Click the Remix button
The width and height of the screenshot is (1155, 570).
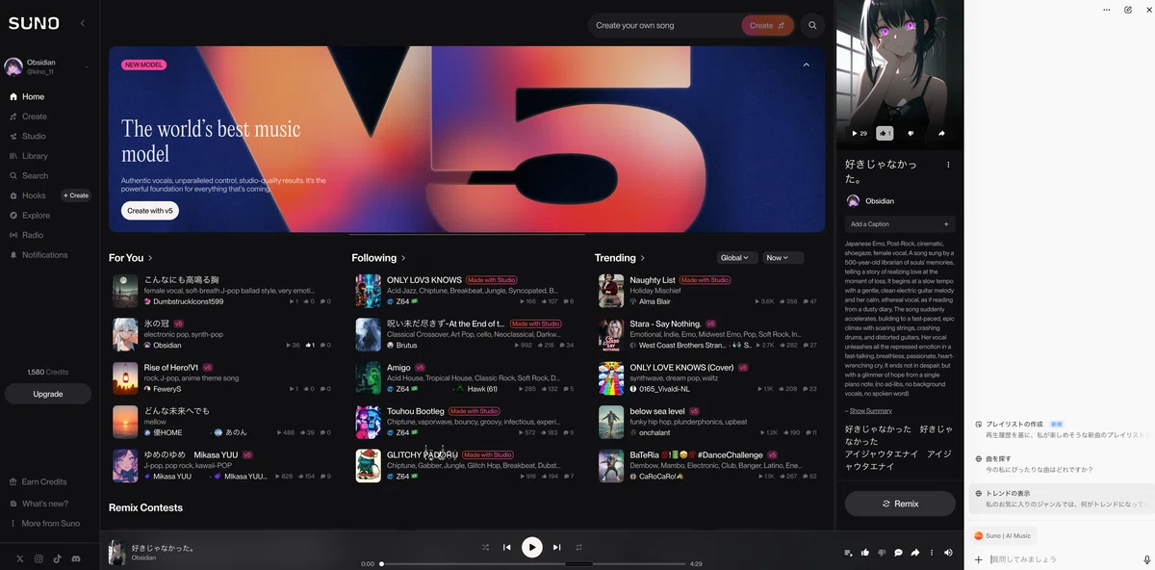tap(900, 504)
